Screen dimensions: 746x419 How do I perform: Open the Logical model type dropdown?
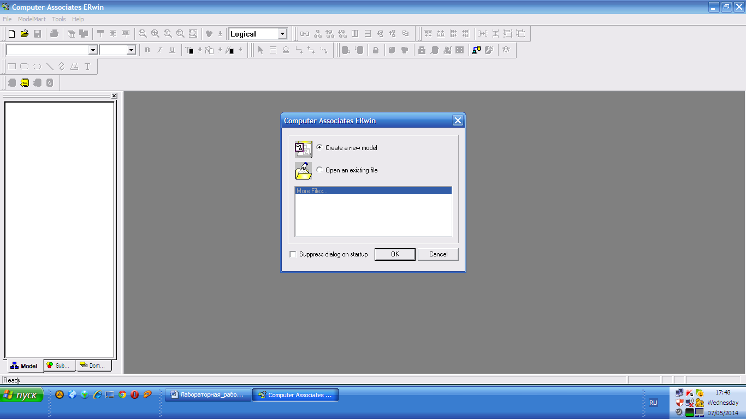pyautogui.click(x=282, y=34)
